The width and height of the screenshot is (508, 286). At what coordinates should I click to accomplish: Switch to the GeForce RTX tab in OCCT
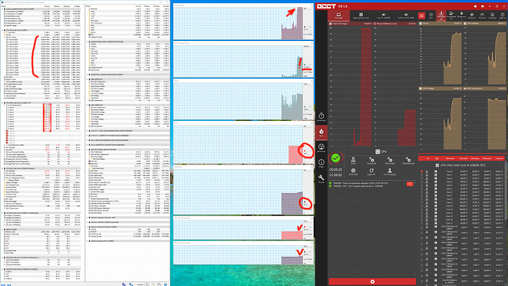pos(406,16)
